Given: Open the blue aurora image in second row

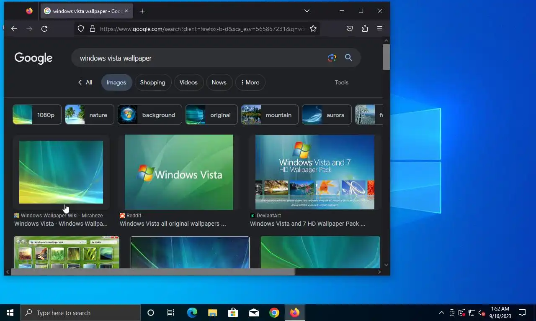Looking at the screenshot, I should 190,252.
